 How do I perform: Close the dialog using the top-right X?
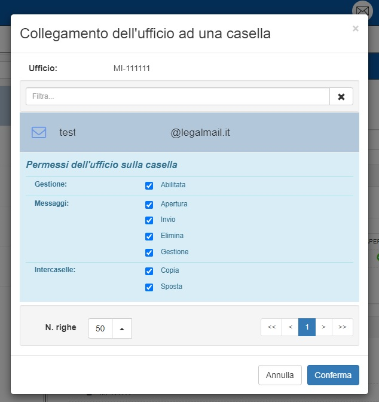[356, 29]
